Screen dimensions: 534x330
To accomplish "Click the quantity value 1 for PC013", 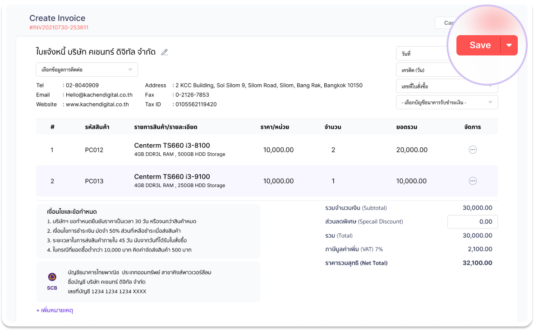I will 333,181.
